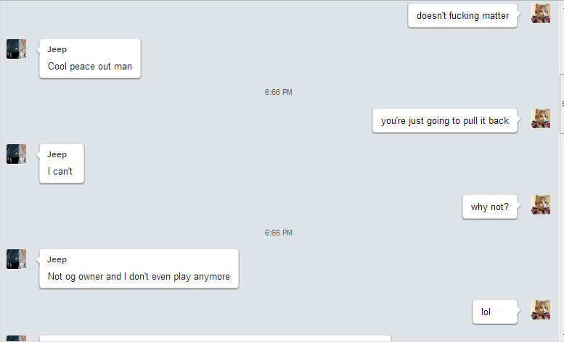Screen dimensions: 564x342
Task: Select Jeep's profile picture beside "I can't"
Action: [x=16, y=154]
